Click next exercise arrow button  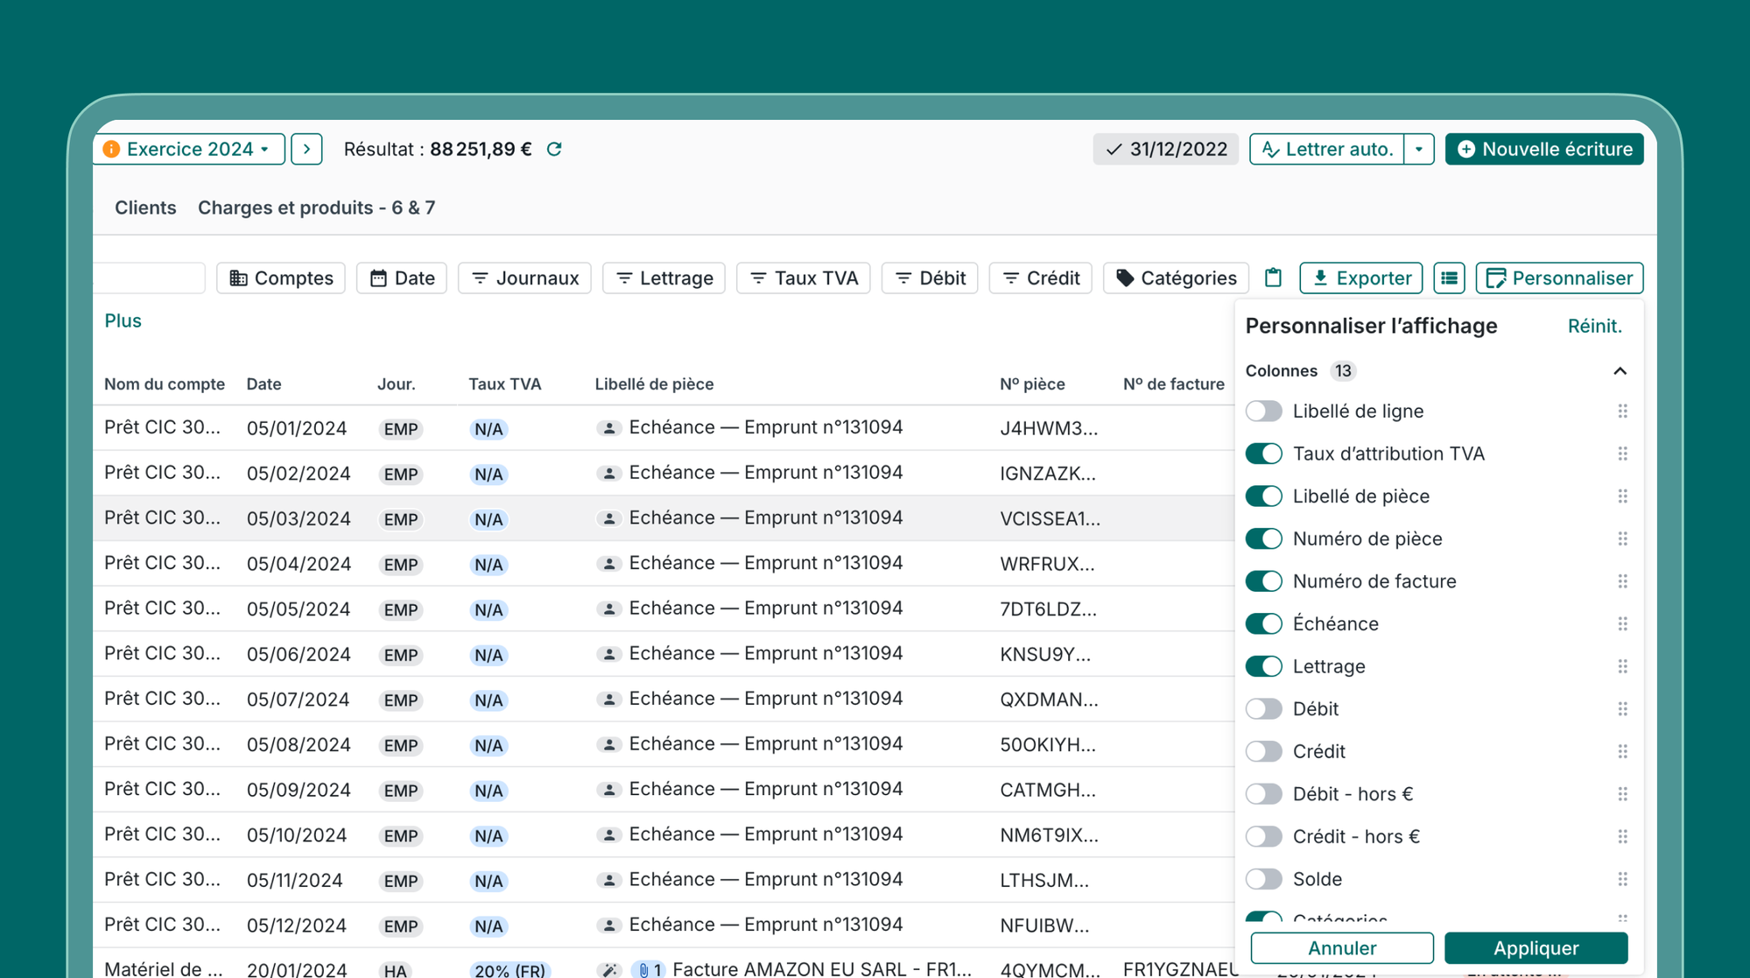point(306,149)
